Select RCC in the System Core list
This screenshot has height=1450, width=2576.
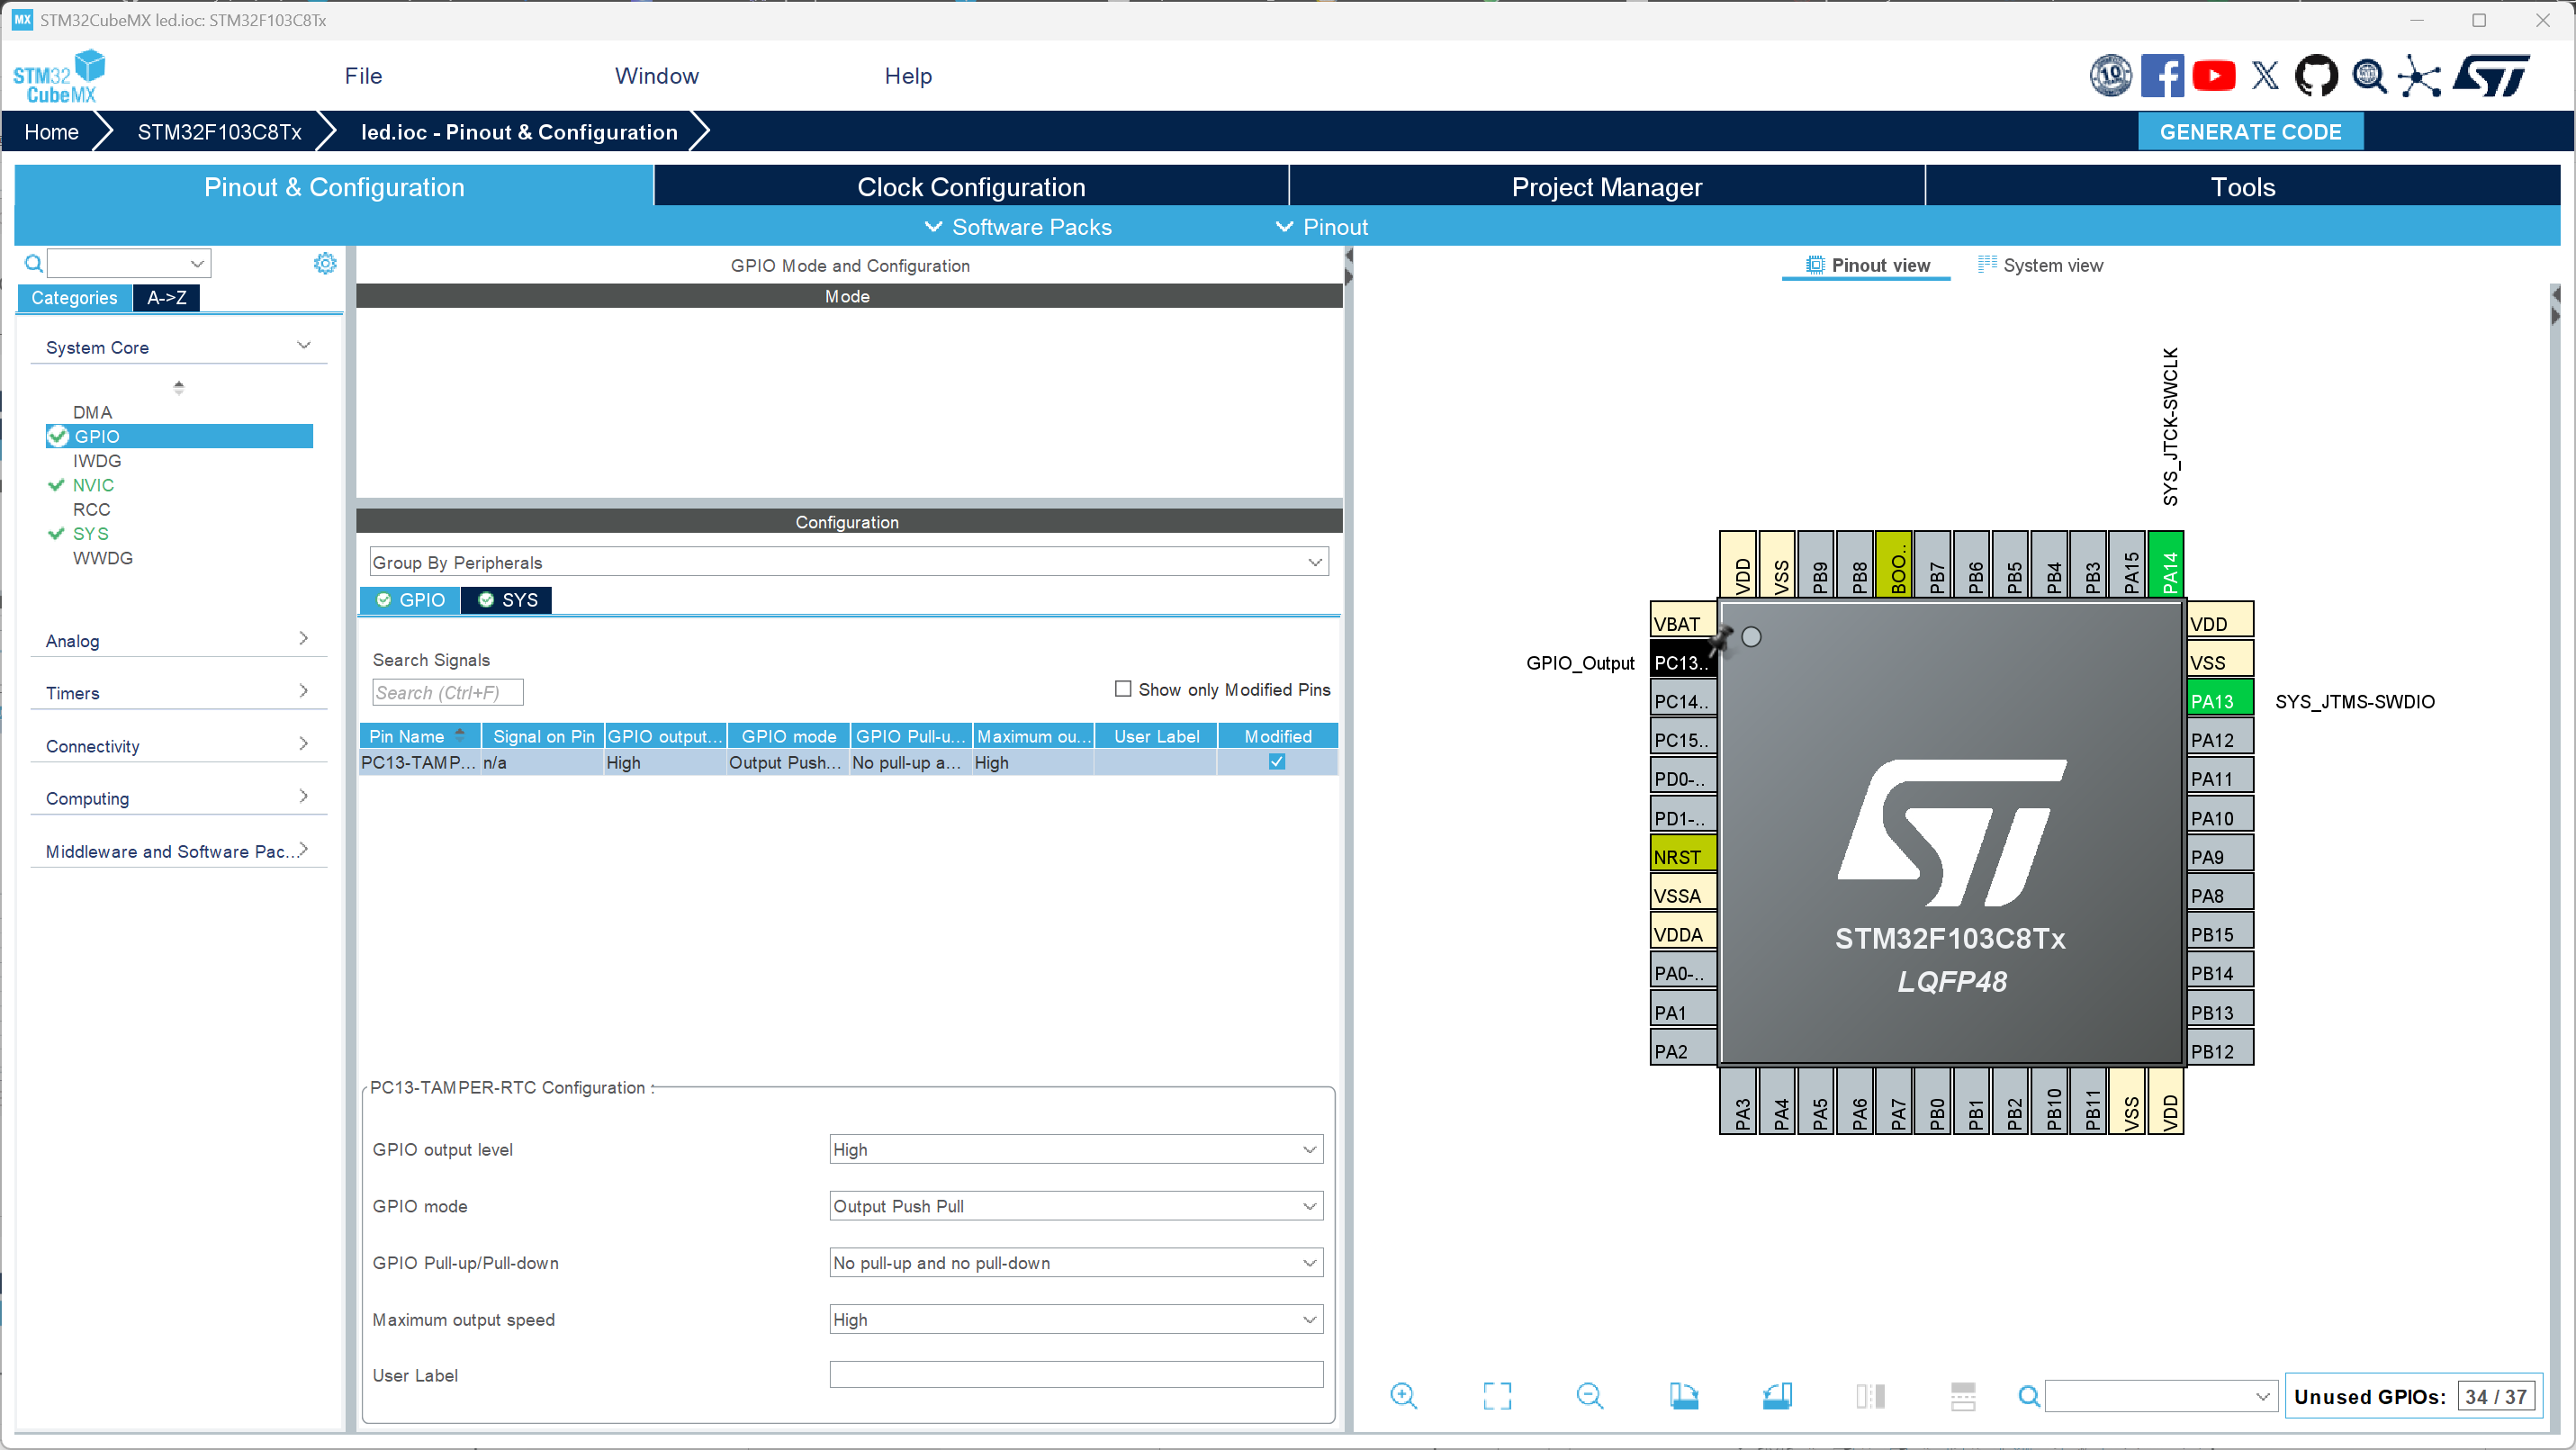(x=91, y=509)
